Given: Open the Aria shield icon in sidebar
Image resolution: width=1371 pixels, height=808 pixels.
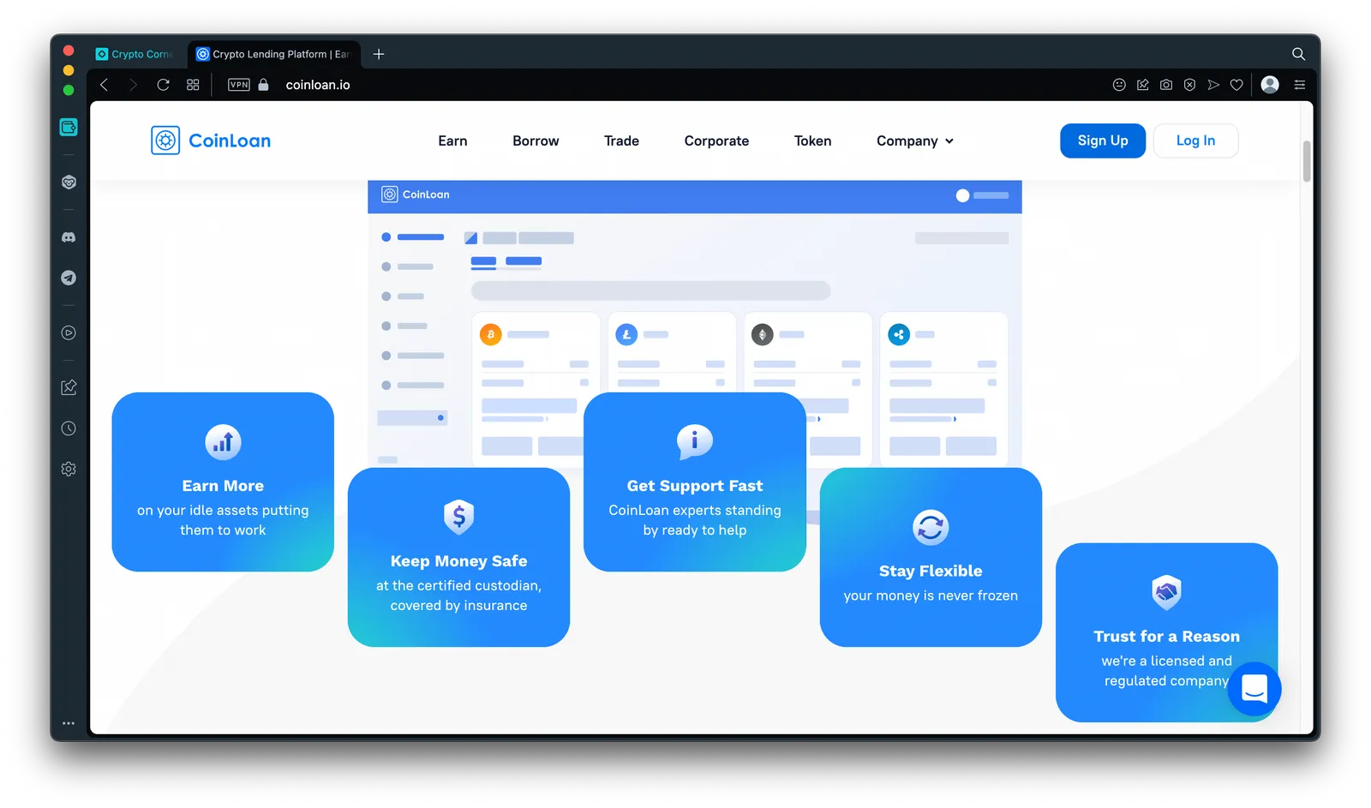Looking at the screenshot, I should coord(69,183).
